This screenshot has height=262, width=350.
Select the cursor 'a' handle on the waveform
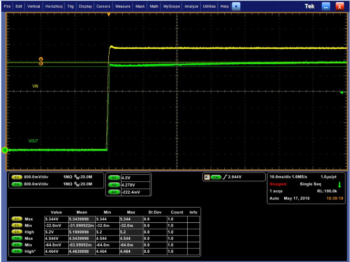pos(41,59)
